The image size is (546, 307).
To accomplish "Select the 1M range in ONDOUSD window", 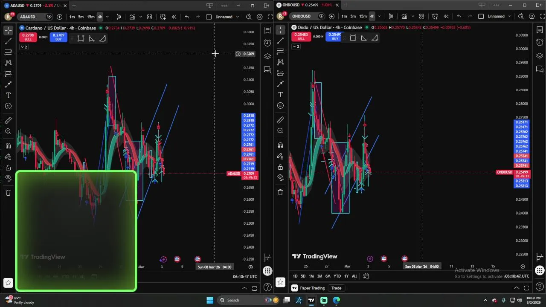I will [311, 276].
